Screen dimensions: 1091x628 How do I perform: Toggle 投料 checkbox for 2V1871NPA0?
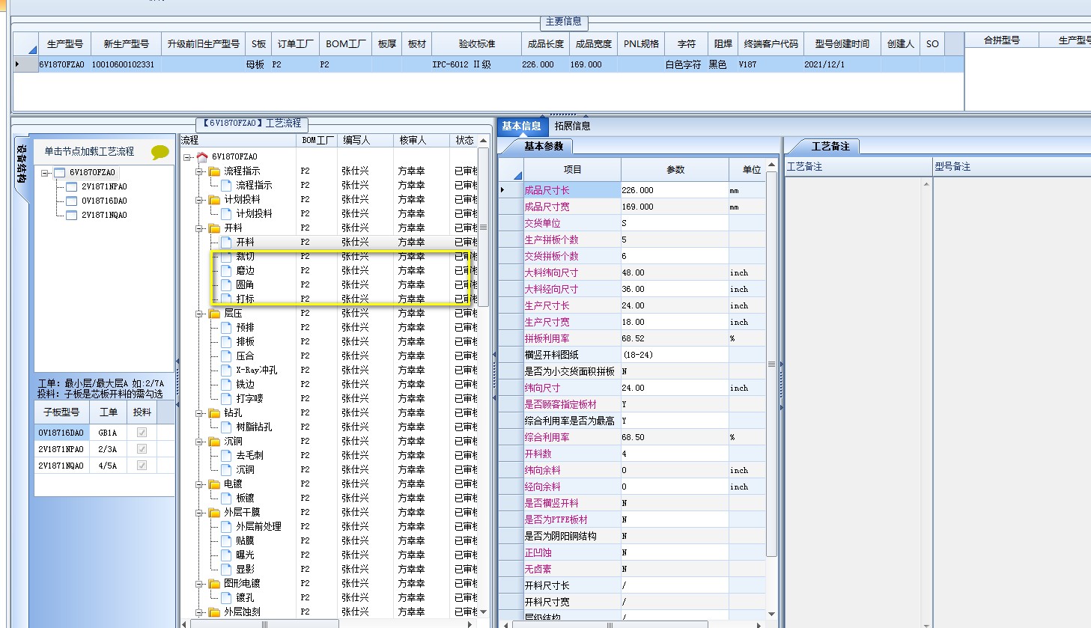[x=142, y=449]
